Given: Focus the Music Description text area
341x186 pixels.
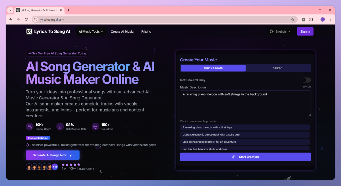Looking at the screenshot, I should 245,103.
